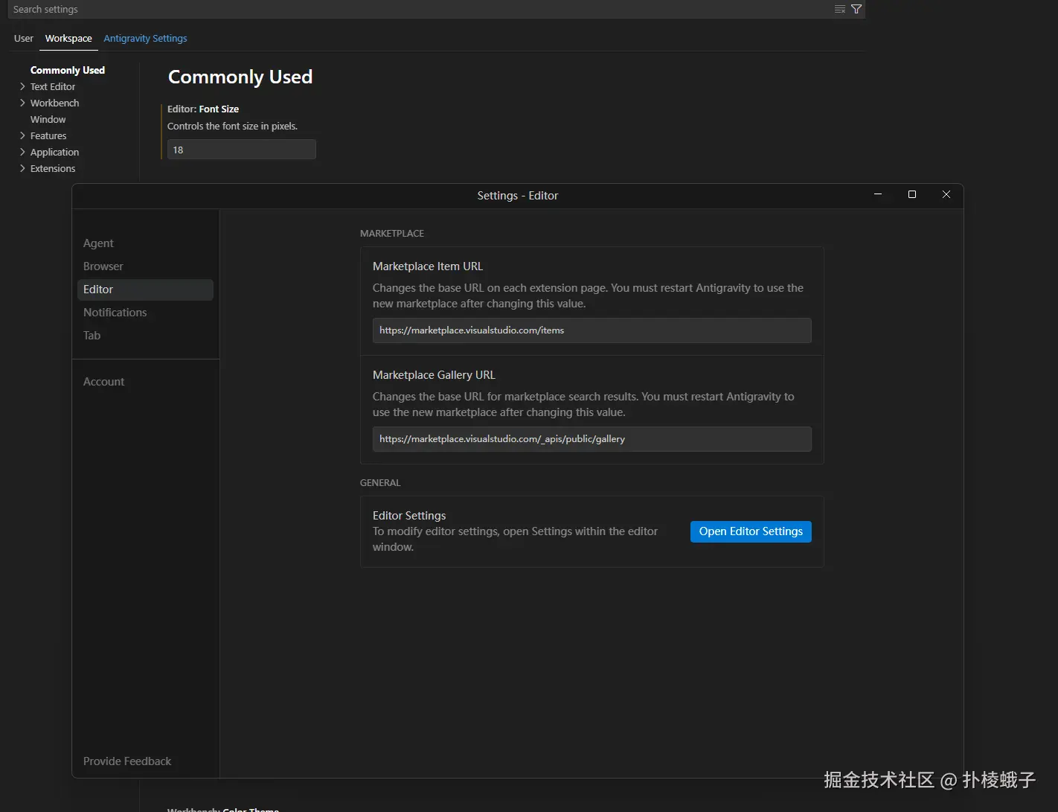Screen dimensions: 1058x812
Task: Close the Settings - Editor dialog
Action: point(946,194)
